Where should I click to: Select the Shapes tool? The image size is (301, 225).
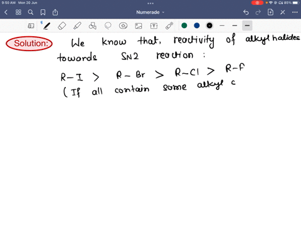click(x=93, y=26)
